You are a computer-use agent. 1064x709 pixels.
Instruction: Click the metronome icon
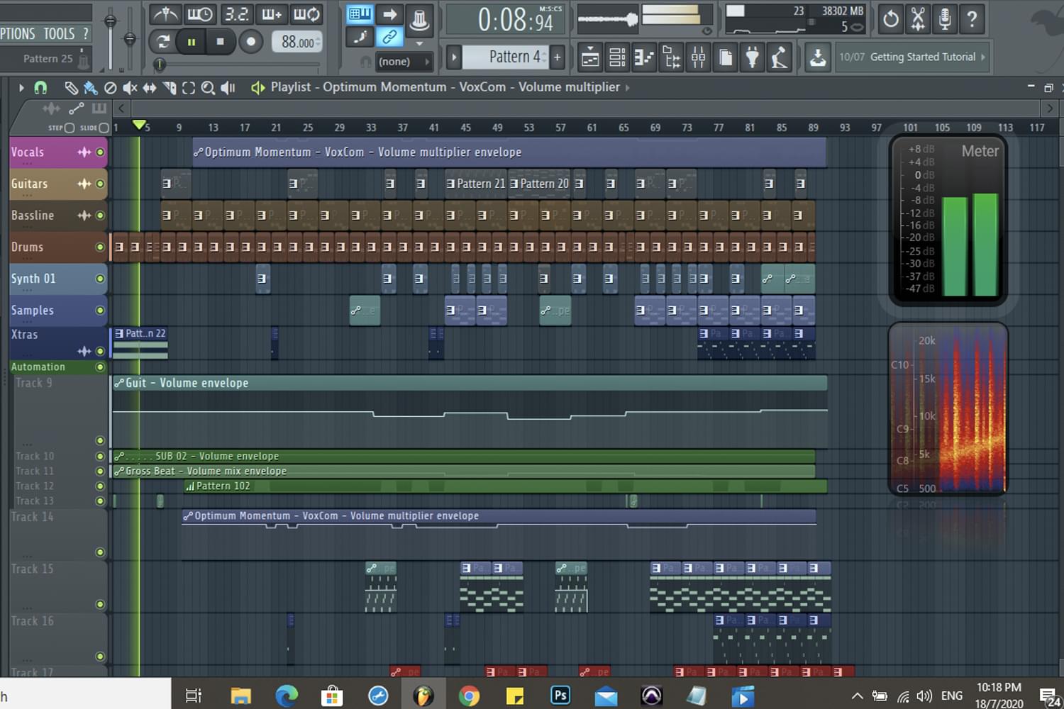click(166, 14)
